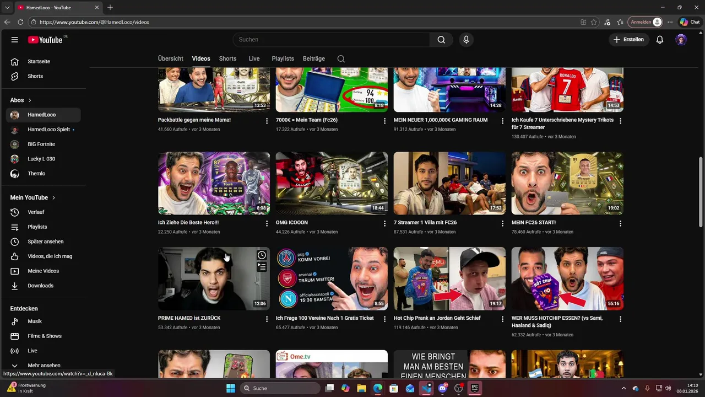Open the account avatar menu

(681, 40)
